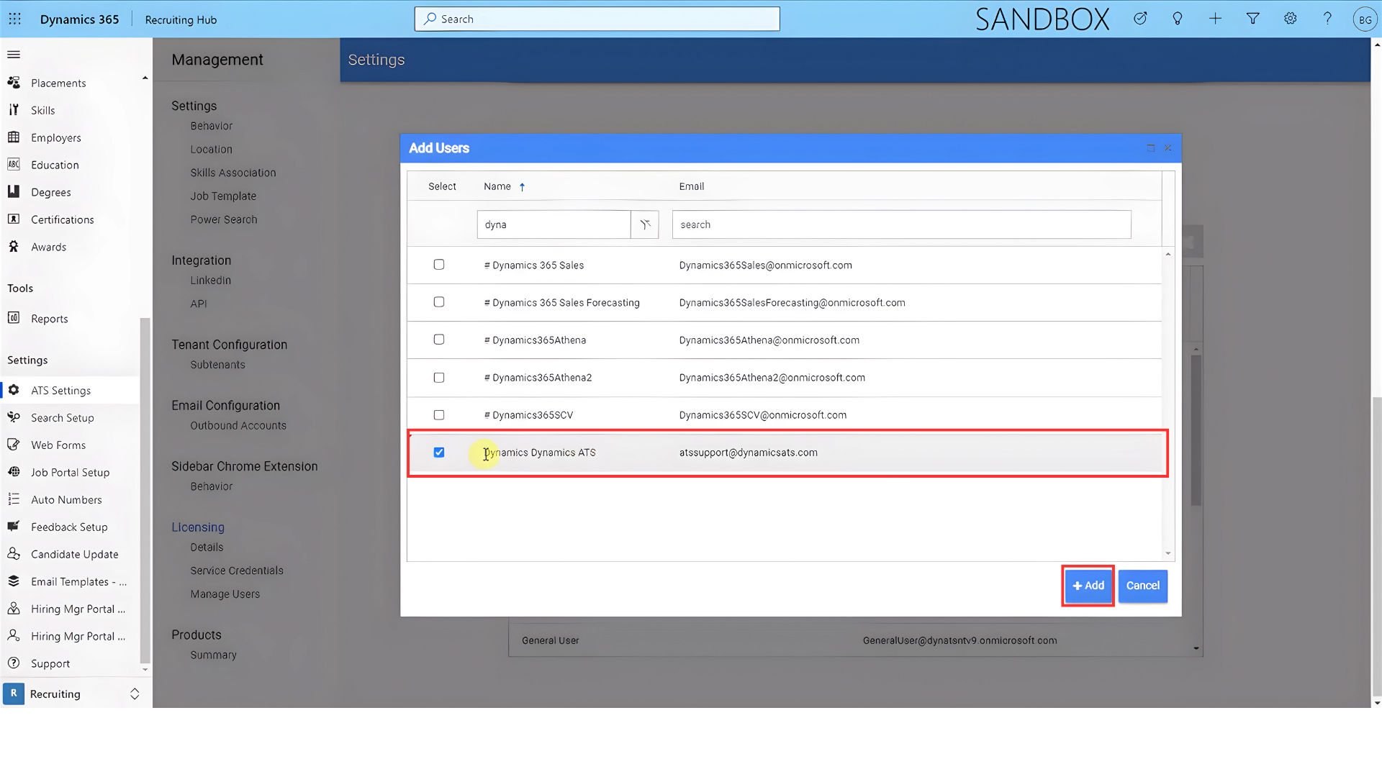Click the Web Forms sidebar icon
The image size is (1382, 777).
point(14,445)
